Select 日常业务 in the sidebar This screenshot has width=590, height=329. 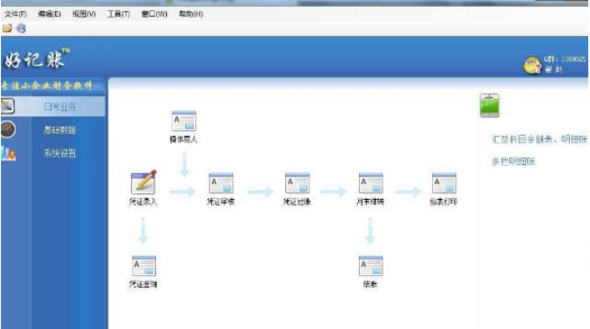[60, 107]
